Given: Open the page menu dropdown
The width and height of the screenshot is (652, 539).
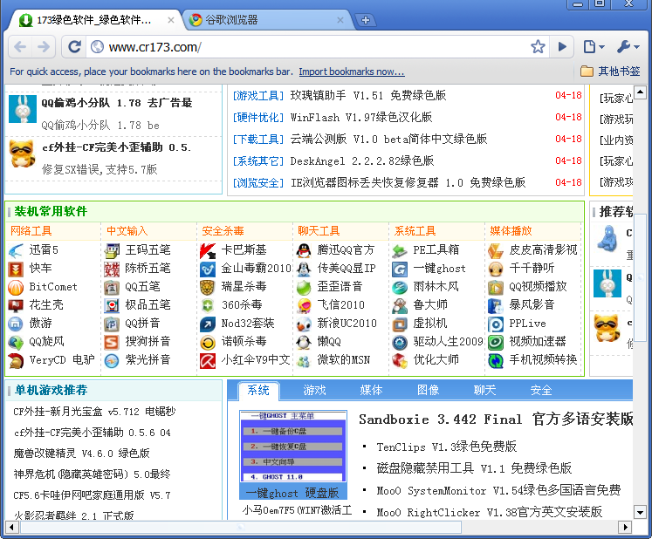Looking at the screenshot, I should click(x=594, y=46).
